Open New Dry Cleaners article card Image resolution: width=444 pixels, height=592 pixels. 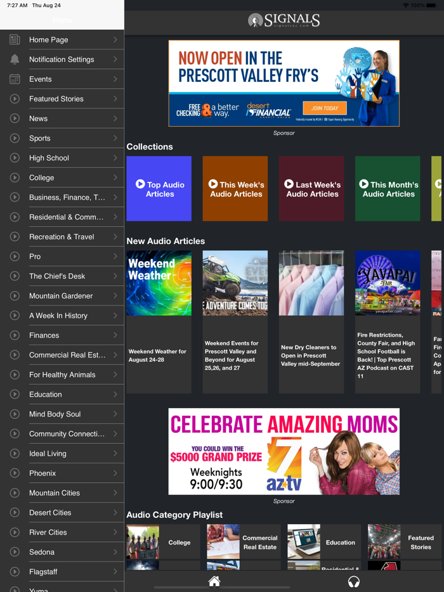click(x=311, y=322)
